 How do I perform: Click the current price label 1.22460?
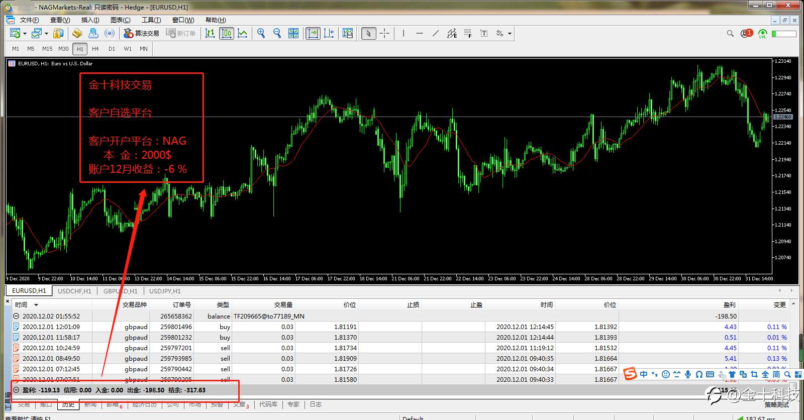(x=783, y=117)
